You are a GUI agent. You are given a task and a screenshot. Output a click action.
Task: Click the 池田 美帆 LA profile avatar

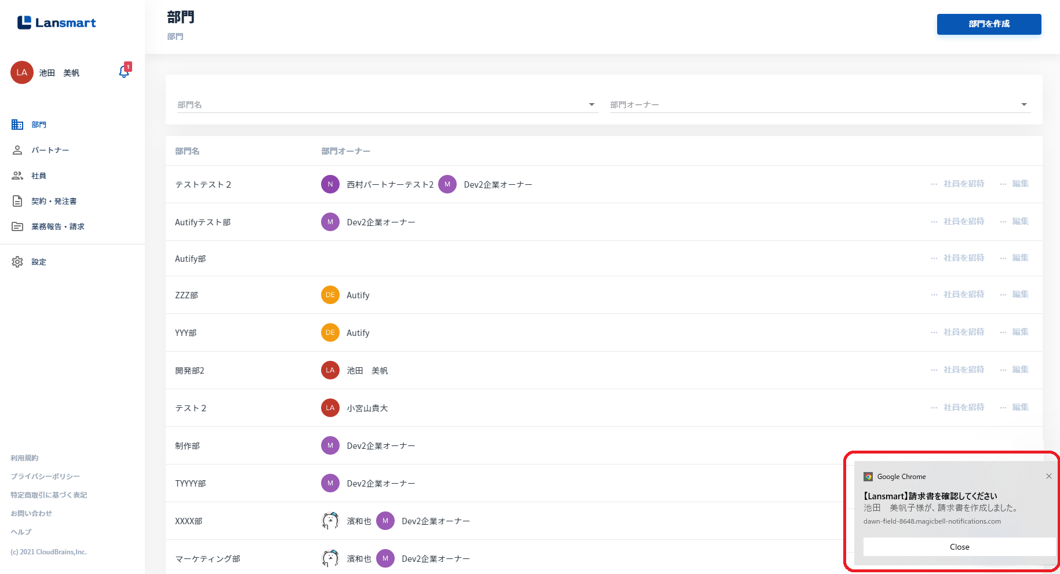coord(22,72)
